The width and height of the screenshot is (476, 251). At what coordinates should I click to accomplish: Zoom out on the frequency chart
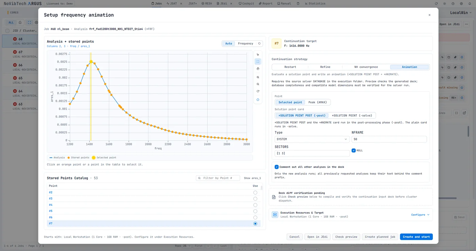click(258, 84)
